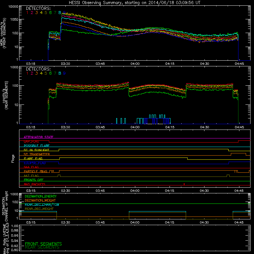Click the 1000 tick on the rear segments axis

point(14,67)
